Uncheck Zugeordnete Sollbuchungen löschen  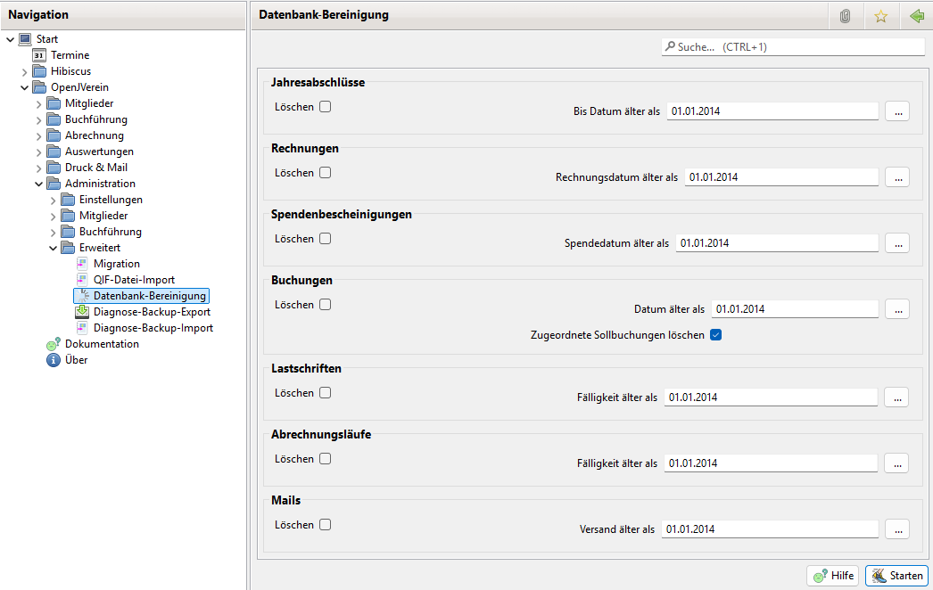coord(715,335)
